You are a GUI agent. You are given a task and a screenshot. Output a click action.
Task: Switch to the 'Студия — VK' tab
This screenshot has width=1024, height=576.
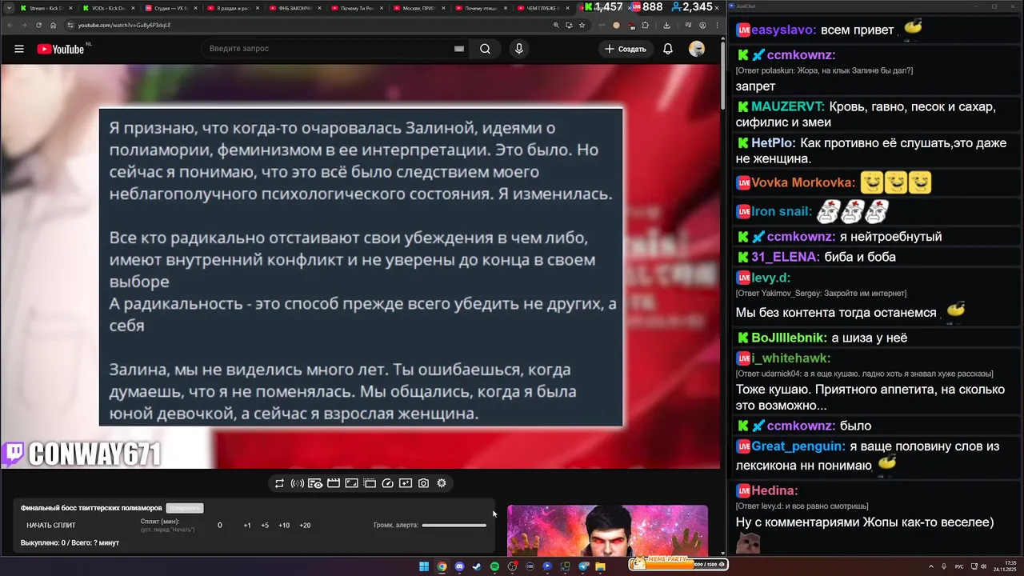[170, 8]
